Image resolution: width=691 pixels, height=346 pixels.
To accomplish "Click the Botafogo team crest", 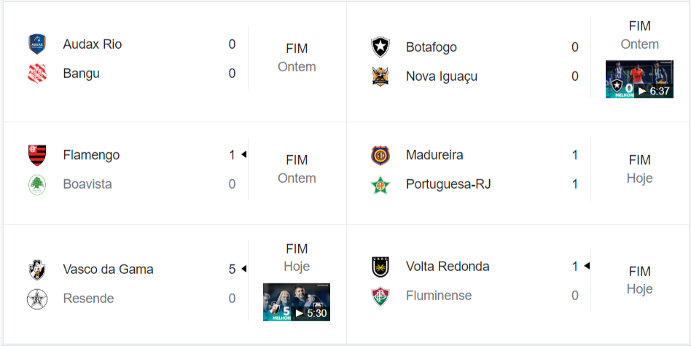I will pyautogui.click(x=380, y=47).
